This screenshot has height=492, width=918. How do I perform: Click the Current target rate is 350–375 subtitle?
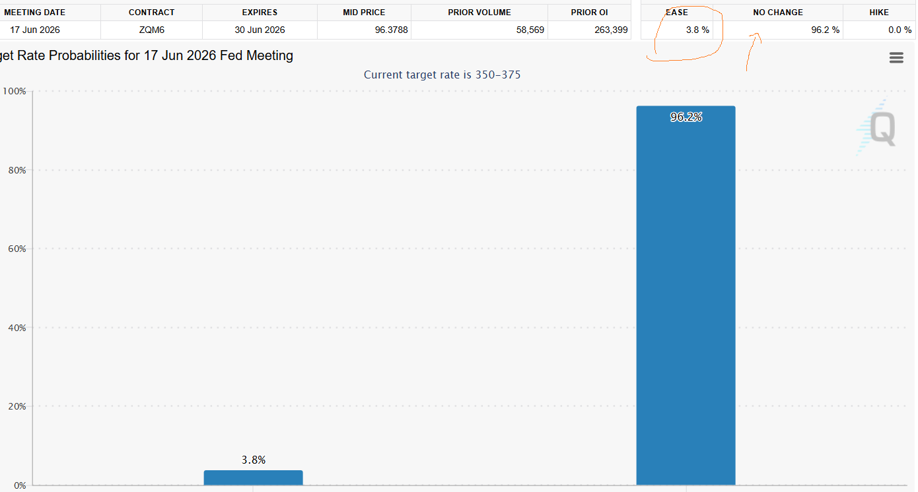[442, 75]
